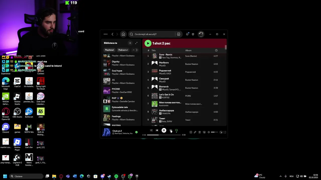Select the track Амбассадора
This screenshot has width=321, height=180.
coord(166,110)
